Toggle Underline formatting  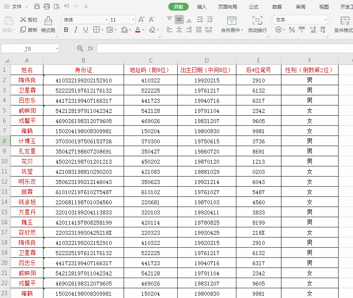click(86, 30)
